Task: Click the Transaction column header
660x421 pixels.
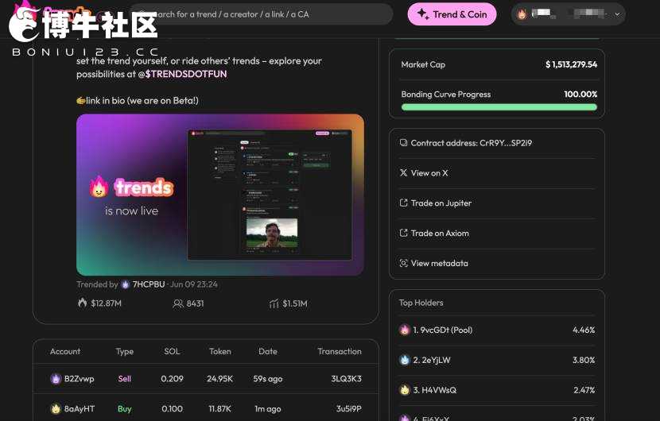Action: coord(340,351)
